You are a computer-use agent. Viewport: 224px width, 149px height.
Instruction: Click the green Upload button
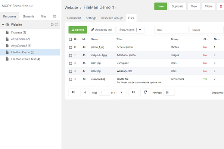click(x=78, y=30)
